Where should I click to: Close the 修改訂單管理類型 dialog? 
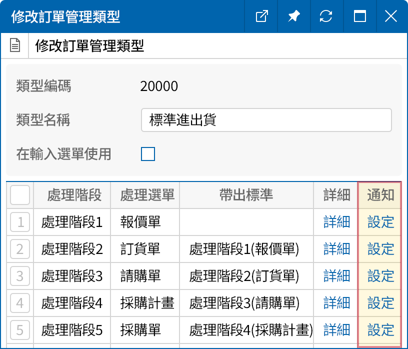tap(390, 16)
